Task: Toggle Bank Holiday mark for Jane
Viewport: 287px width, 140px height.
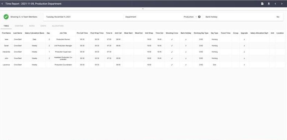Action: coord(186,39)
